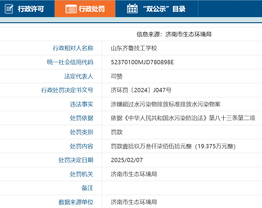262x208 pixels.
Task: Click the 数据来源单位 value cell
Action: click(182, 202)
